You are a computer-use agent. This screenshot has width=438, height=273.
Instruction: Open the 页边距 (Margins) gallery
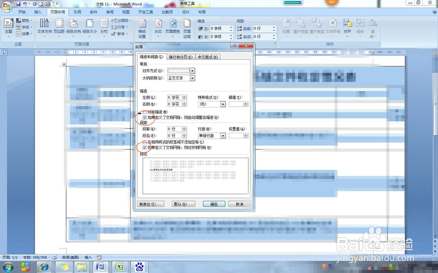[59, 27]
